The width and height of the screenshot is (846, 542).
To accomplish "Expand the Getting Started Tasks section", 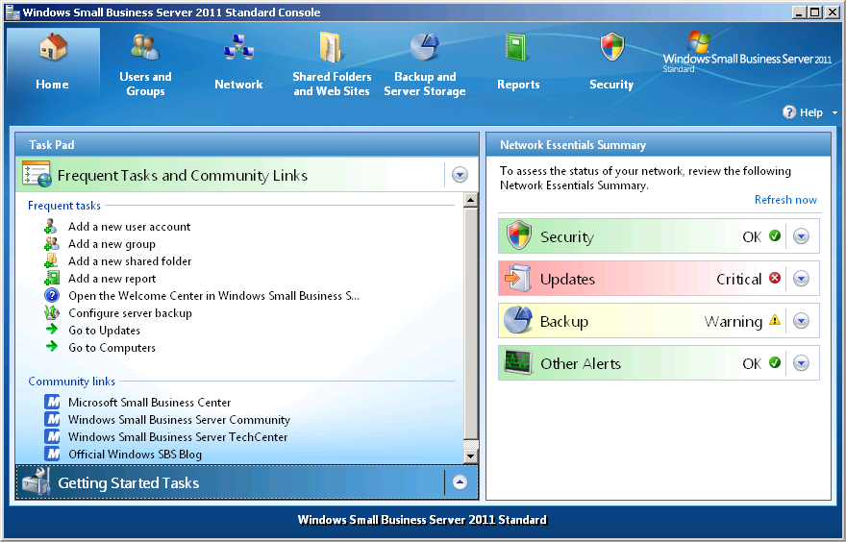I will point(460,482).
